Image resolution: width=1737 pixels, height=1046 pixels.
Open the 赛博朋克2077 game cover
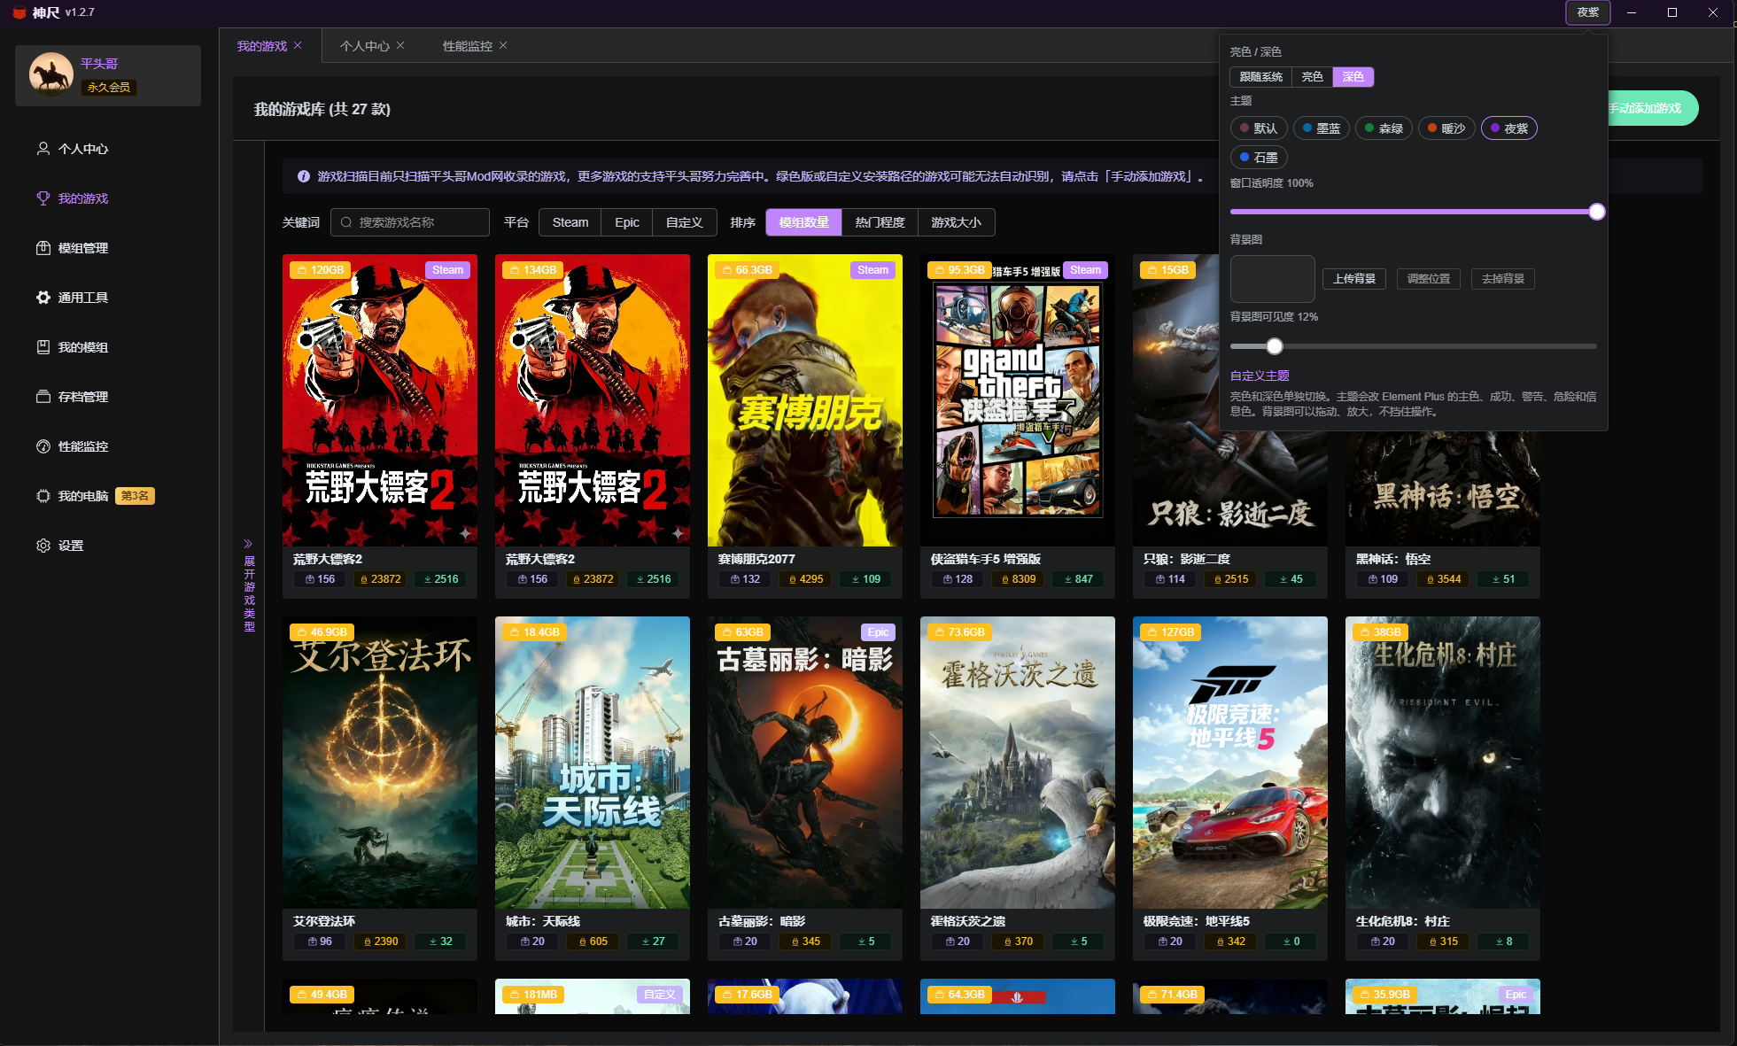[805, 400]
